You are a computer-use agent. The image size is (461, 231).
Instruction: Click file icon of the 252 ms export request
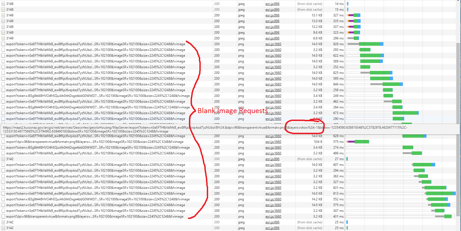3,67
